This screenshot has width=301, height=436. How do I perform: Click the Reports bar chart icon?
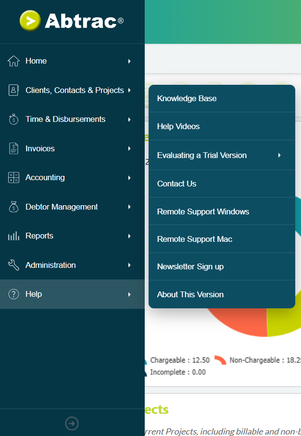(x=13, y=236)
